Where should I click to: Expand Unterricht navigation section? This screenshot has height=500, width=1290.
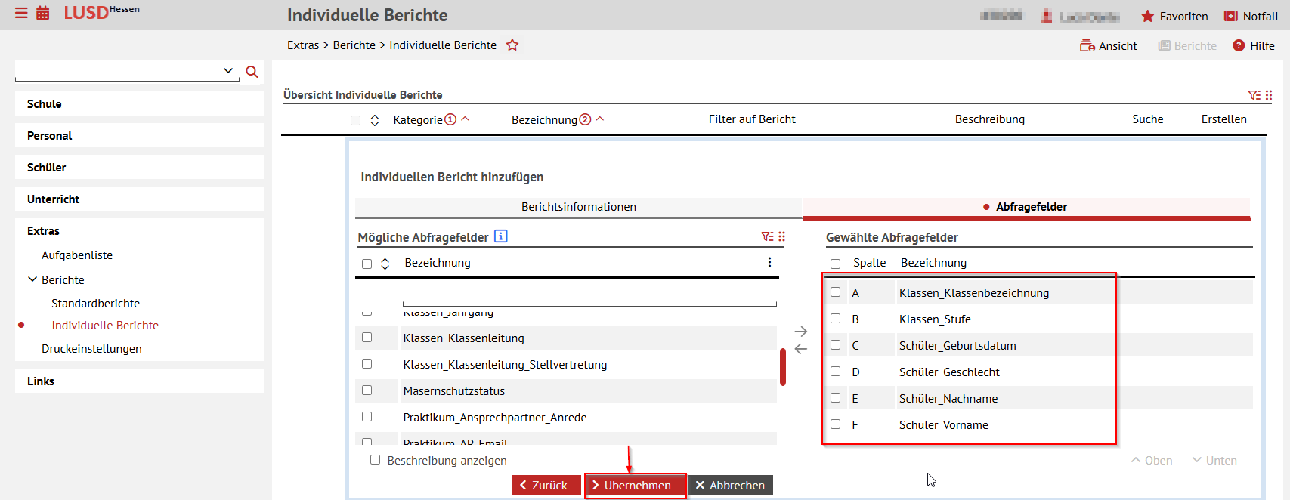[140, 199]
